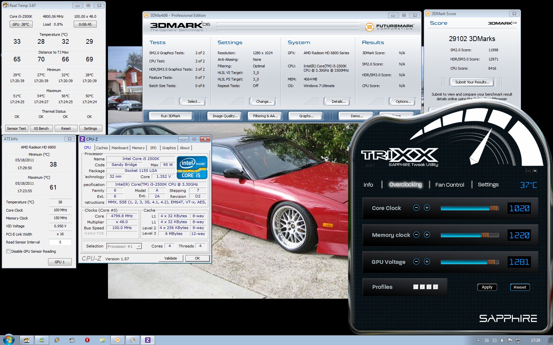Screen dimensions: 553x345
Task: Decrease GPU Voltage with minus button
Action: coord(416,262)
